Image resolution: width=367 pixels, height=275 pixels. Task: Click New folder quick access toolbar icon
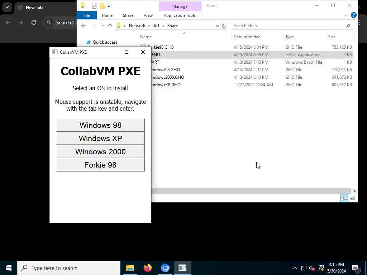tap(102, 6)
